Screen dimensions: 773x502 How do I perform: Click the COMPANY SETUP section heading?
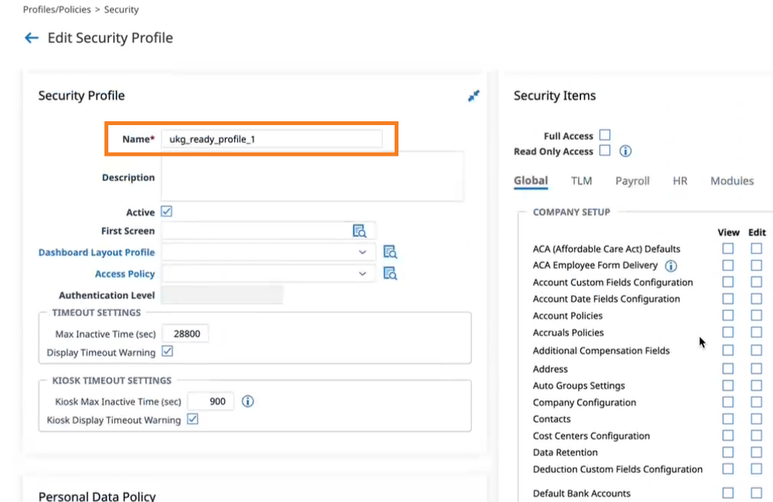(571, 212)
